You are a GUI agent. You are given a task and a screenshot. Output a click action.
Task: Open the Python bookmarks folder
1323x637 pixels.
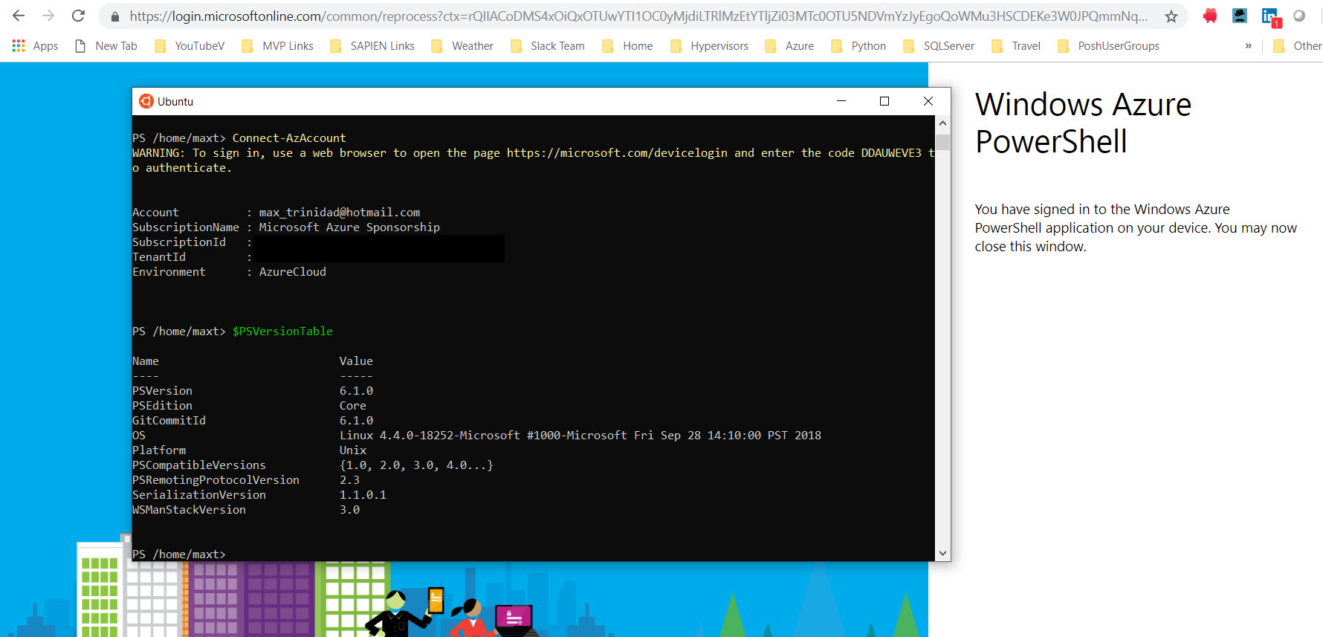(858, 46)
